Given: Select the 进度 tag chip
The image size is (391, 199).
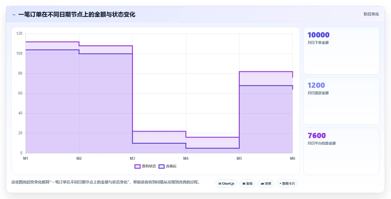Looking at the screenshot, I should click(266, 183).
